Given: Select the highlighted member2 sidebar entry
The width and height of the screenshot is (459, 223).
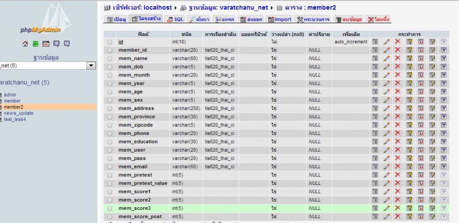Looking at the screenshot, I should (x=14, y=107).
